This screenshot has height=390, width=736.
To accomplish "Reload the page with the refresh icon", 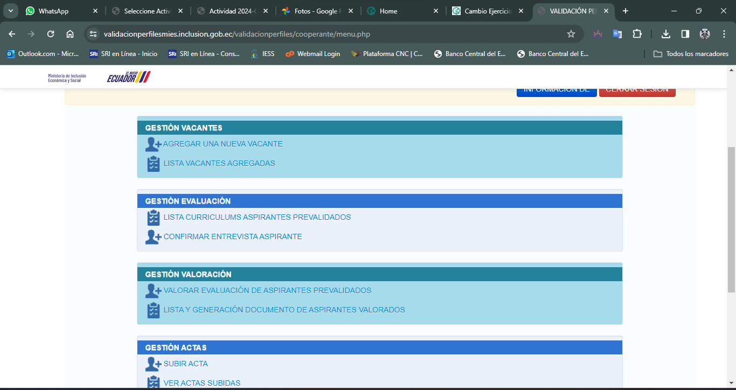I will click(x=51, y=34).
